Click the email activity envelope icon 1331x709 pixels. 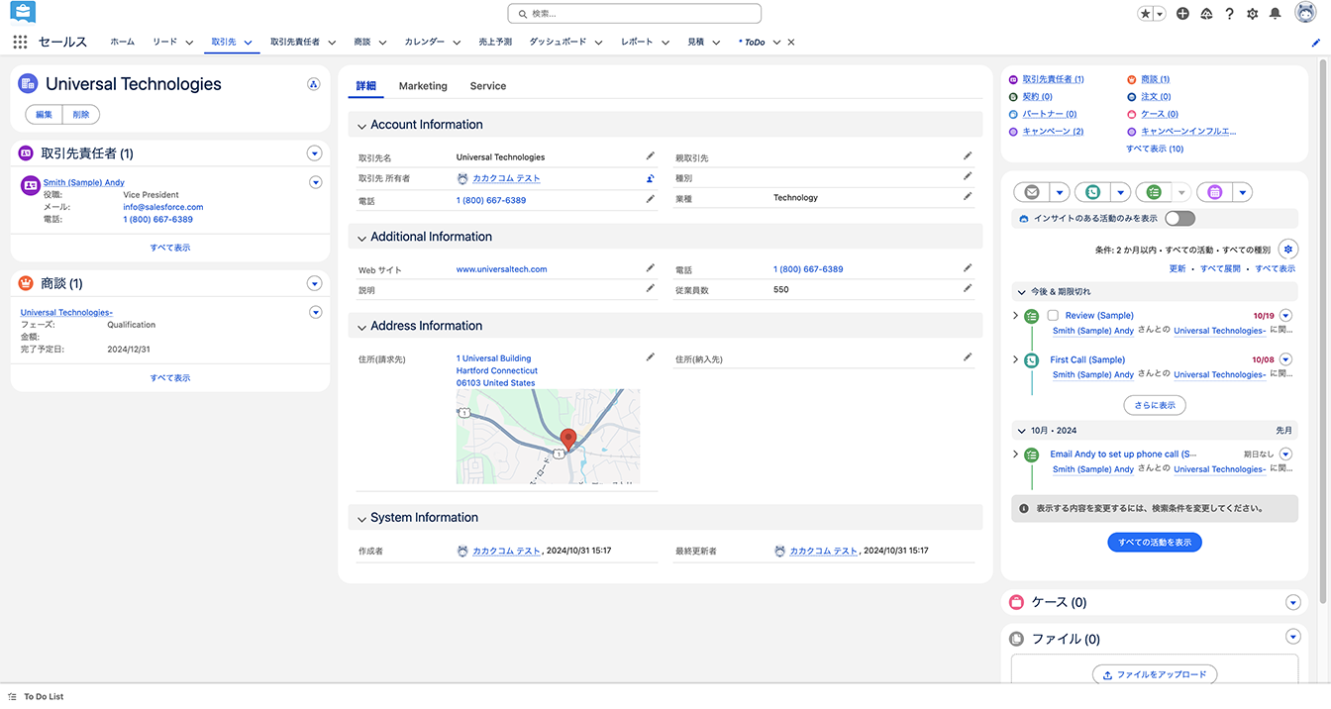click(1032, 192)
